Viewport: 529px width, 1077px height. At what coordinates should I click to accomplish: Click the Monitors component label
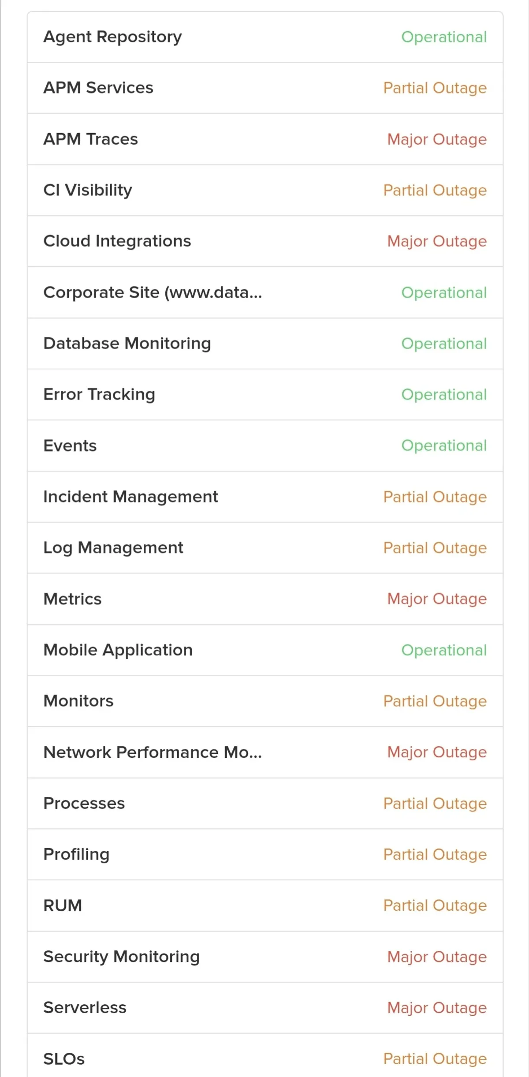pos(78,701)
